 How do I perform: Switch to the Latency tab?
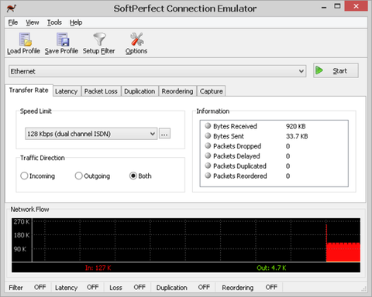66,91
